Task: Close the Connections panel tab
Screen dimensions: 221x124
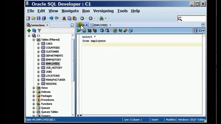Action: [x=47, y=25]
